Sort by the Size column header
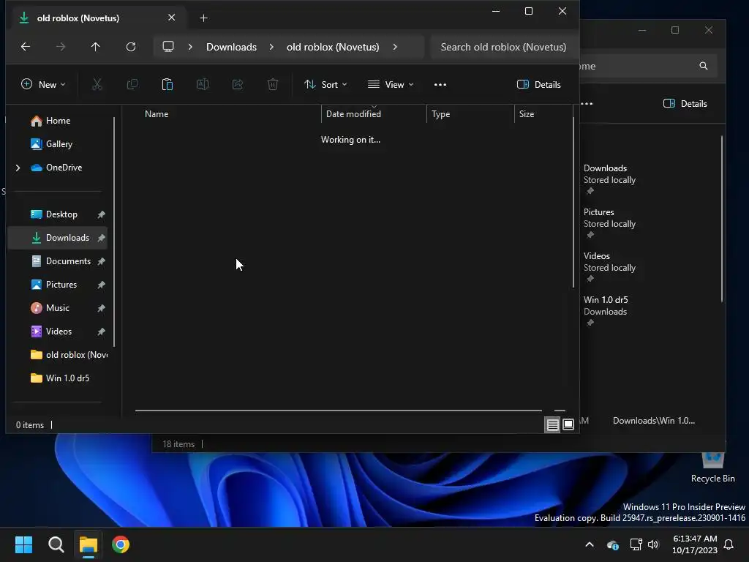 click(x=543, y=114)
